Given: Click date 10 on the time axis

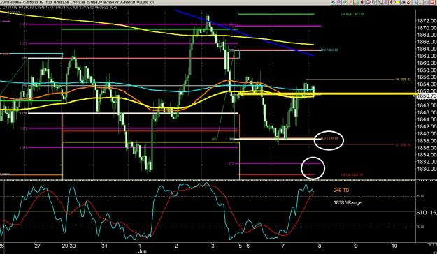Looking at the screenshot, I should 394,246.
